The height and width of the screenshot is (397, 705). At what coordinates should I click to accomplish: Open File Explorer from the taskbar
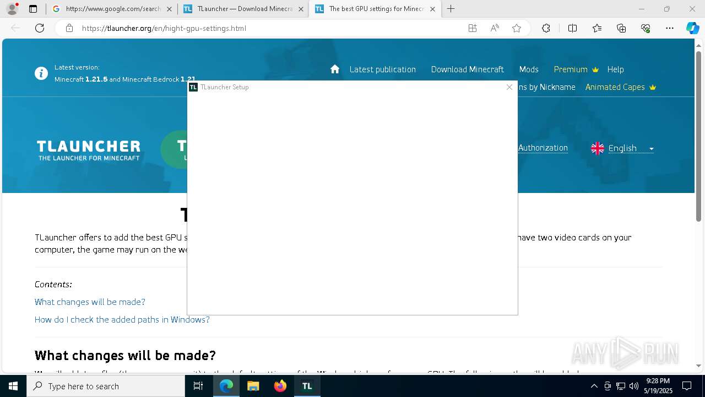[x=253, y=386]
